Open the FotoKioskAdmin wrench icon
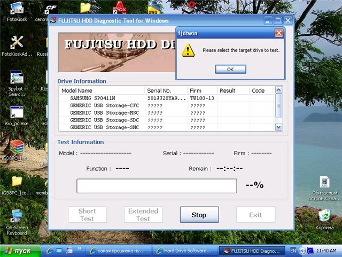 [17, 42]
